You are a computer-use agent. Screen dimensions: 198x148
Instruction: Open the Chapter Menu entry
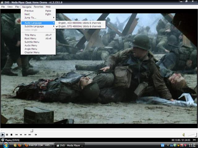point(38,52)
